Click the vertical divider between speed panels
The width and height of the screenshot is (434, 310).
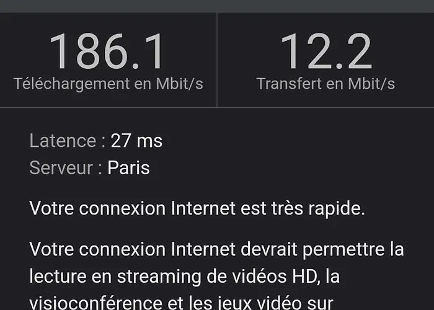(x=217, y=60)
